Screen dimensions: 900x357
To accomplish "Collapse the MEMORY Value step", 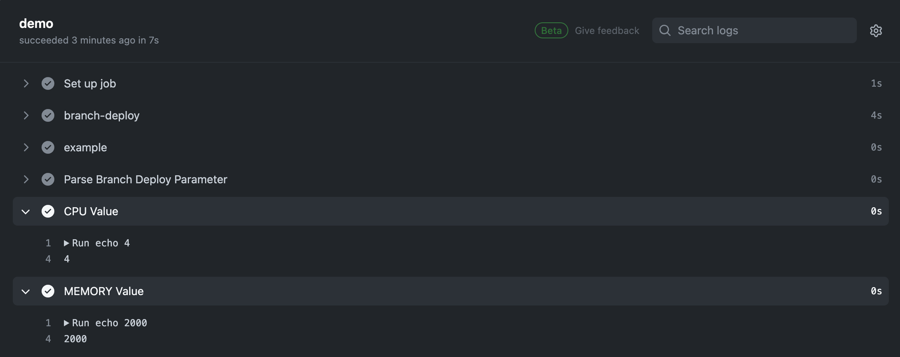I will pyautogui.click(x=26, y=291).
